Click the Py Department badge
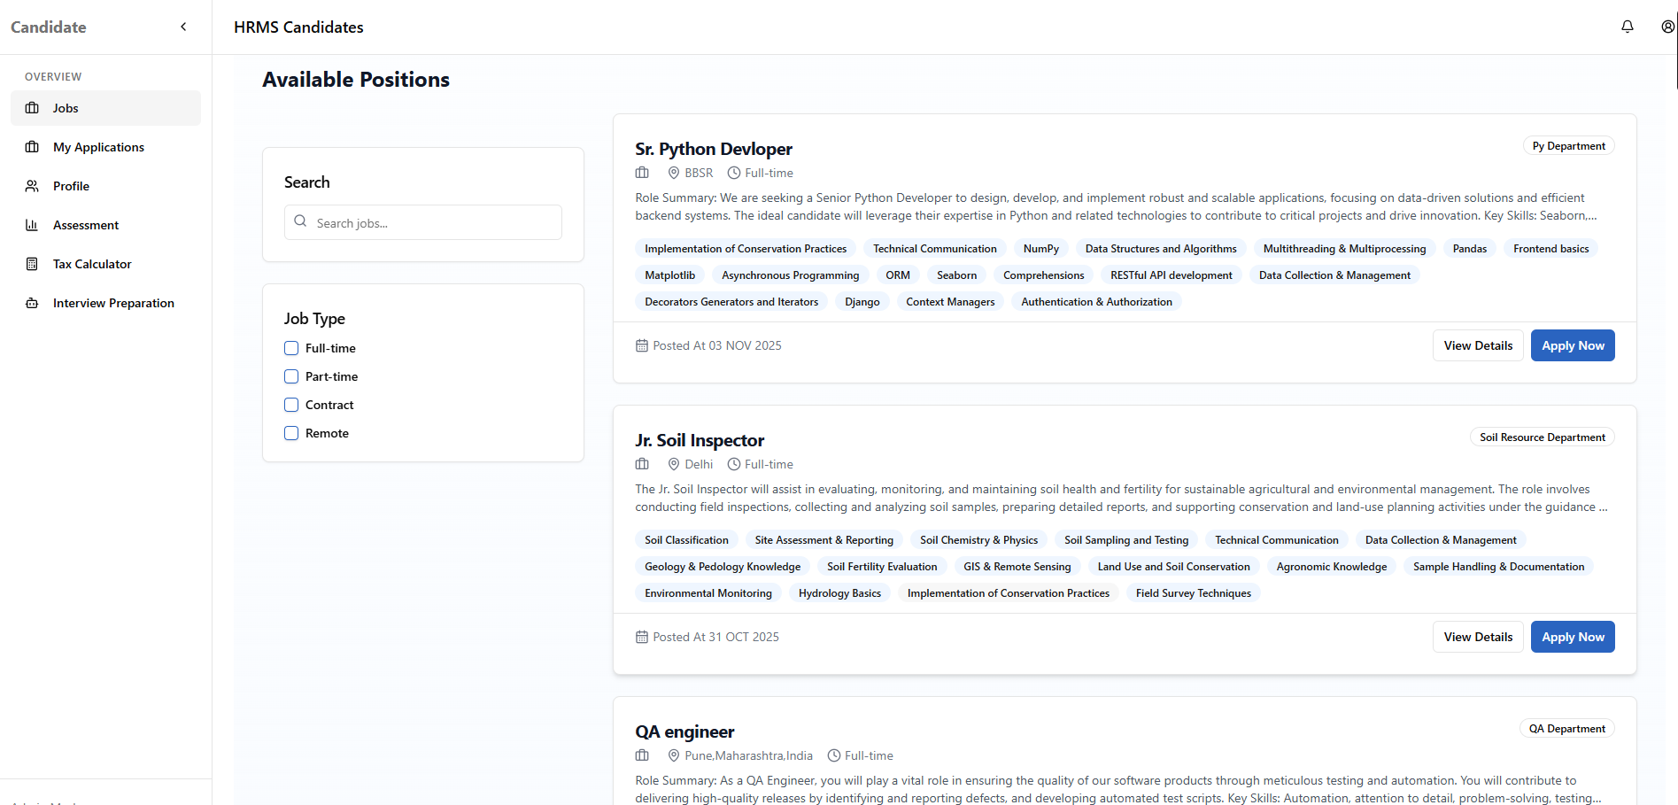This screenshot has height=805, width=1678. click(x=1568, y=145)
